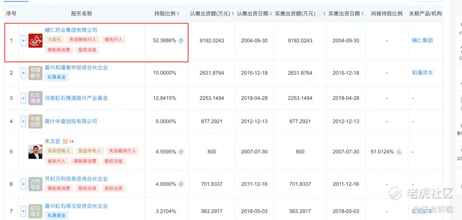This screenshot has height=220, width=462.
Task: Open 嘉兴和瑾春华投资合伙企业 link
Action: (x=76, y=68)
